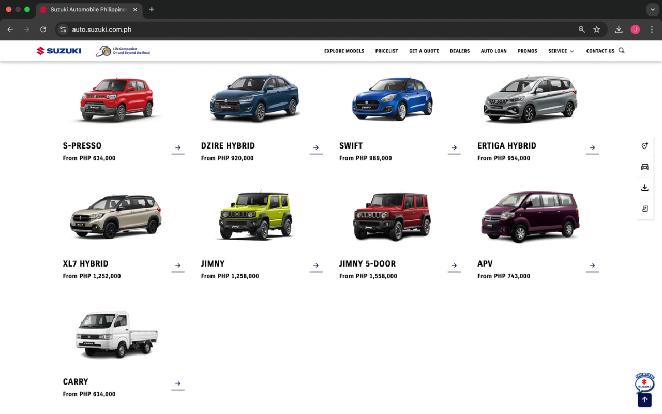Expand the Service dropdown menu
The height and width of the screenshot is (414, 662).
(x=561, y=51)
